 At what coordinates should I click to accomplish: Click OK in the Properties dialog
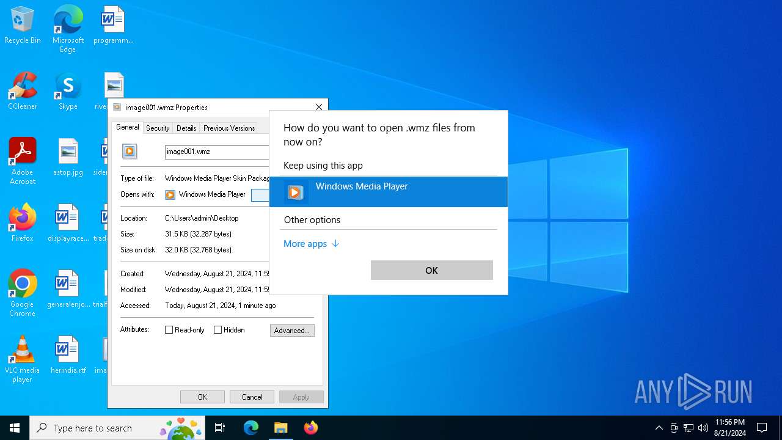click(x=202, y=397)
